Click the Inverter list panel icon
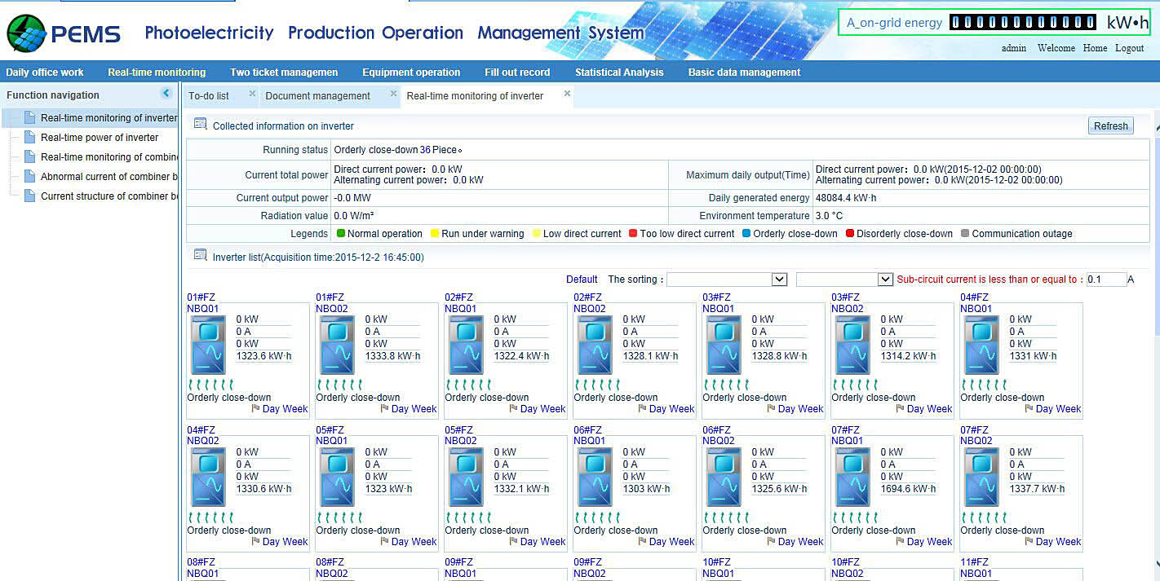The width and height of the screenshot is (1160, 581). [200, 256]
